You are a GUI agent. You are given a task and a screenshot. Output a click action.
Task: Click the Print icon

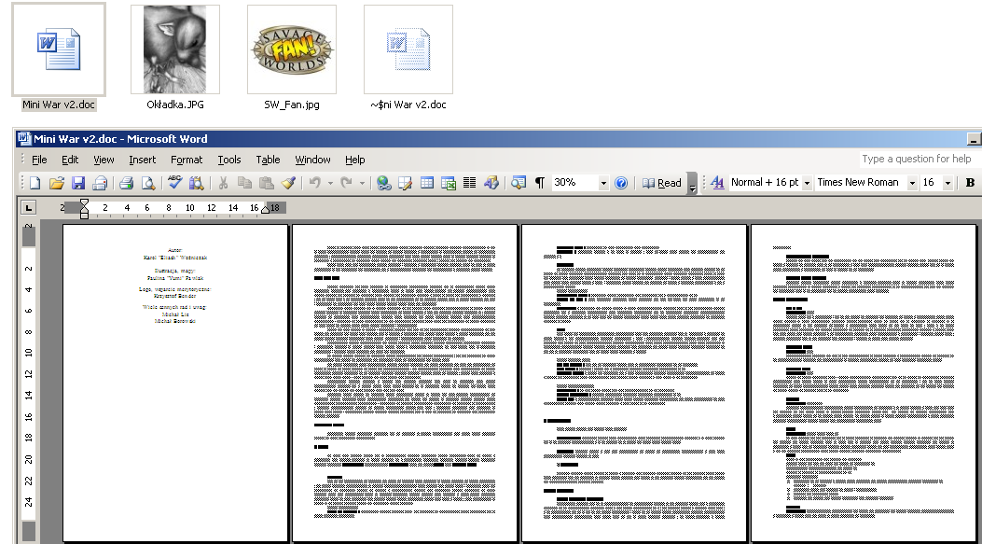tap(126, 183)
